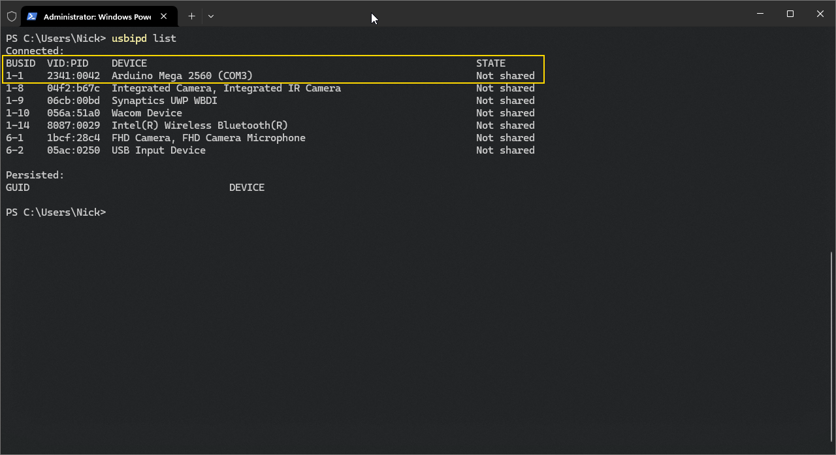Image resolution: width=836 pixels, height=455 pixels.
Task: Click the VID:PID value 8087:0029
Action: (x=74, y=126)
